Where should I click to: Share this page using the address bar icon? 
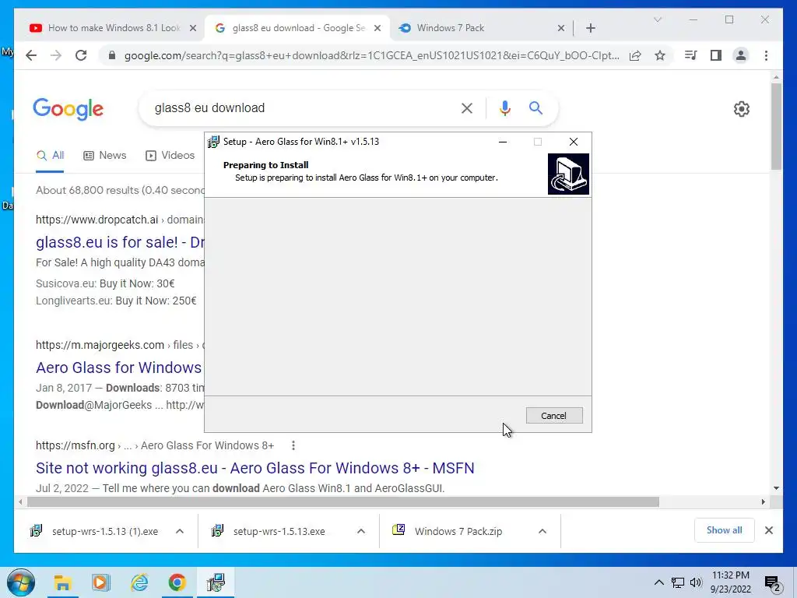(x=635, y=55)
